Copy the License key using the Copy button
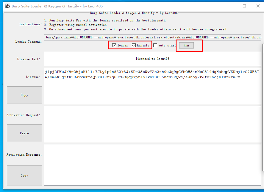The image size is (264, 192). 24,95
